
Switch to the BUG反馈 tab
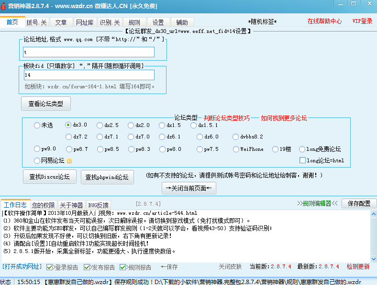98,205
